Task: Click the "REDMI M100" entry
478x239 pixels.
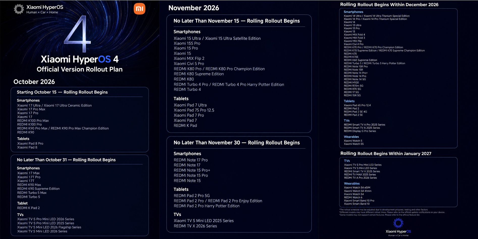Action: pyautogui.click(x=351, y=83)
